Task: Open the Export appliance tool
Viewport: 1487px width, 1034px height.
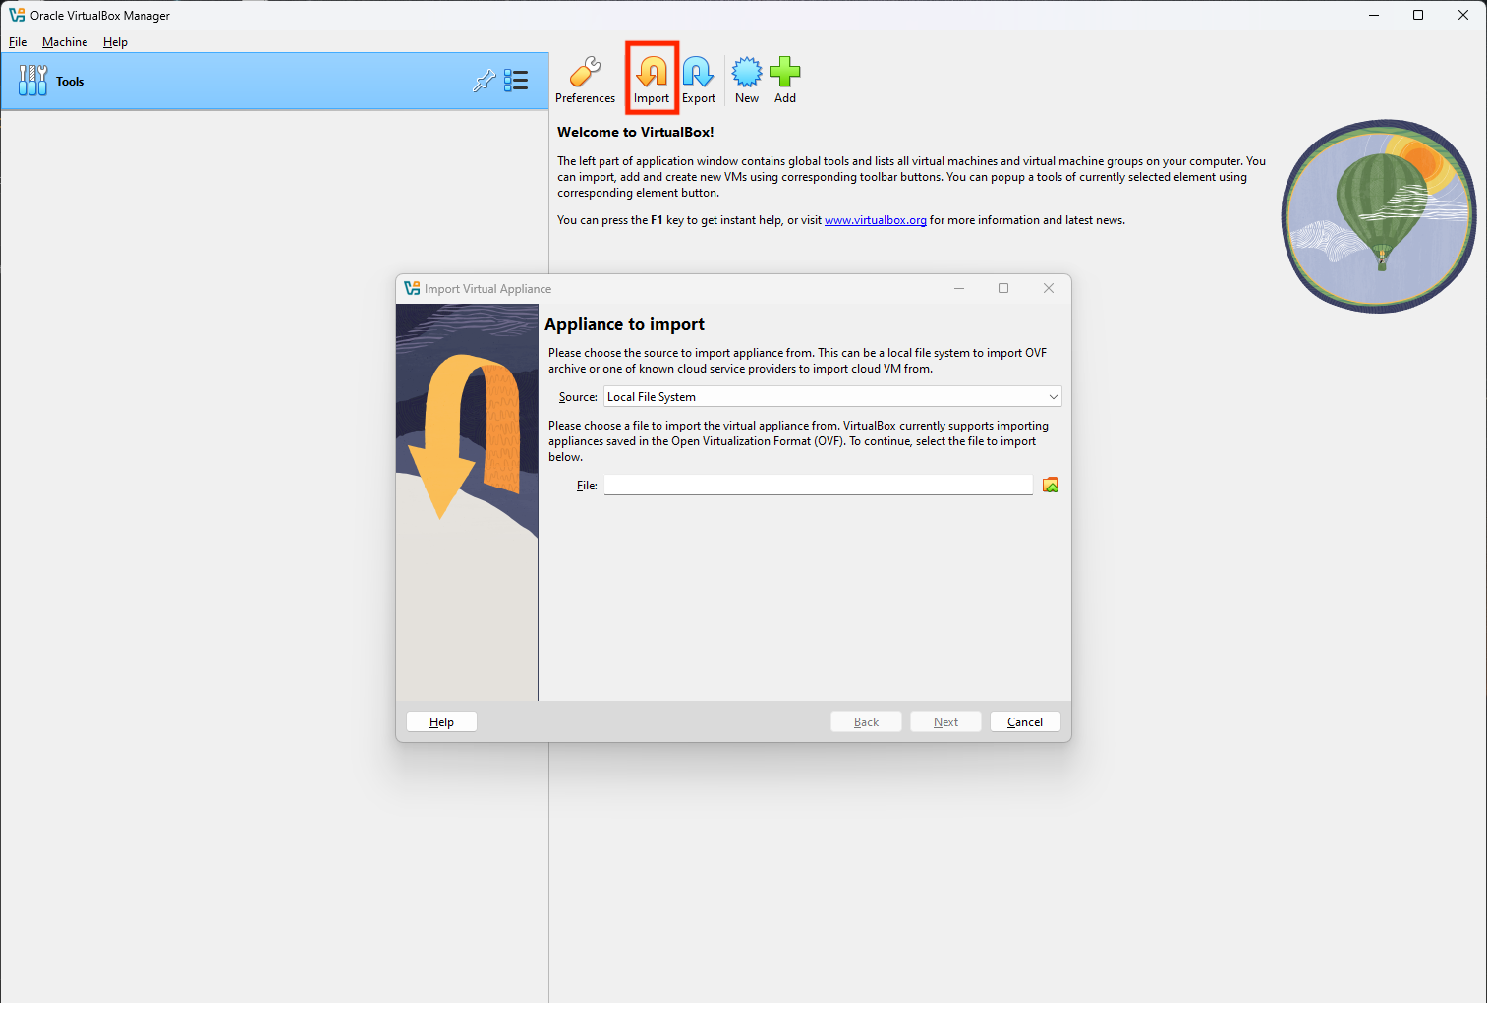Action: click(698, 79)
